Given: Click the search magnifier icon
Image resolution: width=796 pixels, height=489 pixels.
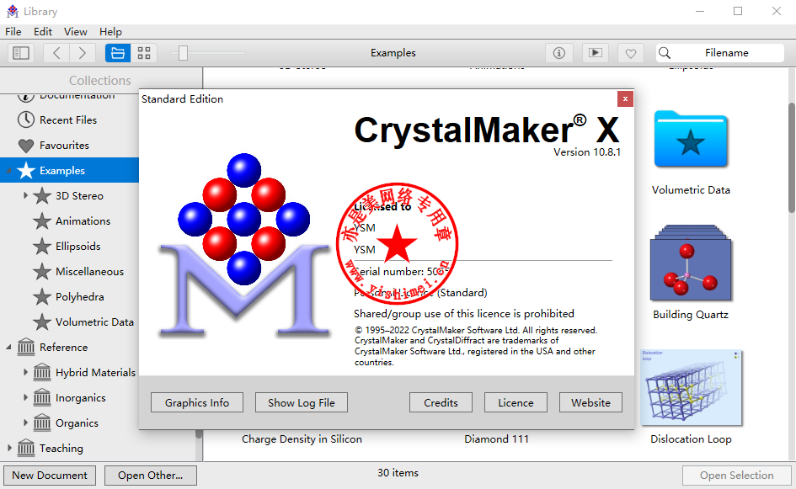Looking at the screenshot, I should pyautogui.click(x=664, y=53).
